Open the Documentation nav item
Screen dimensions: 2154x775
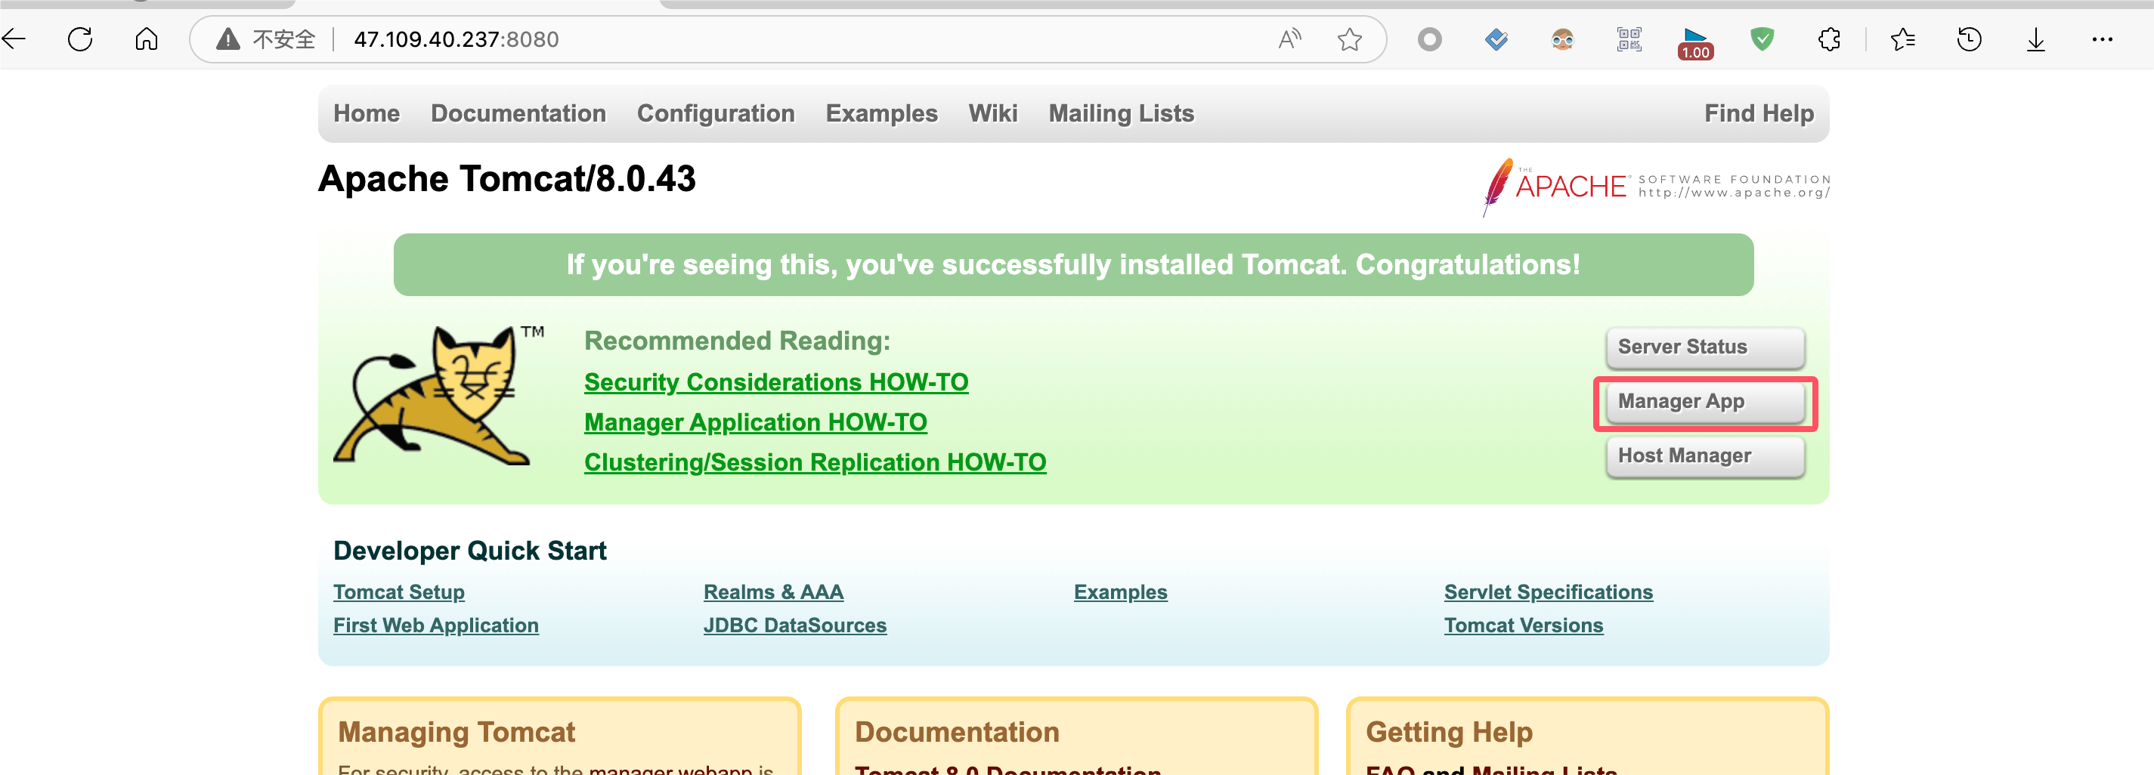[x=518, y=113]
